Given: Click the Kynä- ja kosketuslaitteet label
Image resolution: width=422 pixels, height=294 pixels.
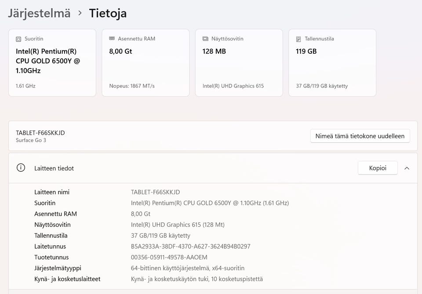Looking at the screenshot, I should [x=67, y=279].
